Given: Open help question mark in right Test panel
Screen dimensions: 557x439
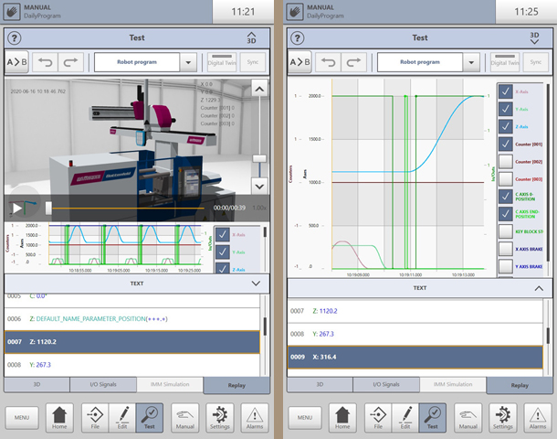Looking at the screenshot, I should tap(298, 37).
